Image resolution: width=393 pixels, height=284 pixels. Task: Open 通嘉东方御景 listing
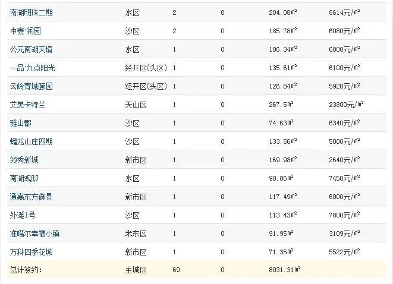pyautogui.click(x=32, y=197)
